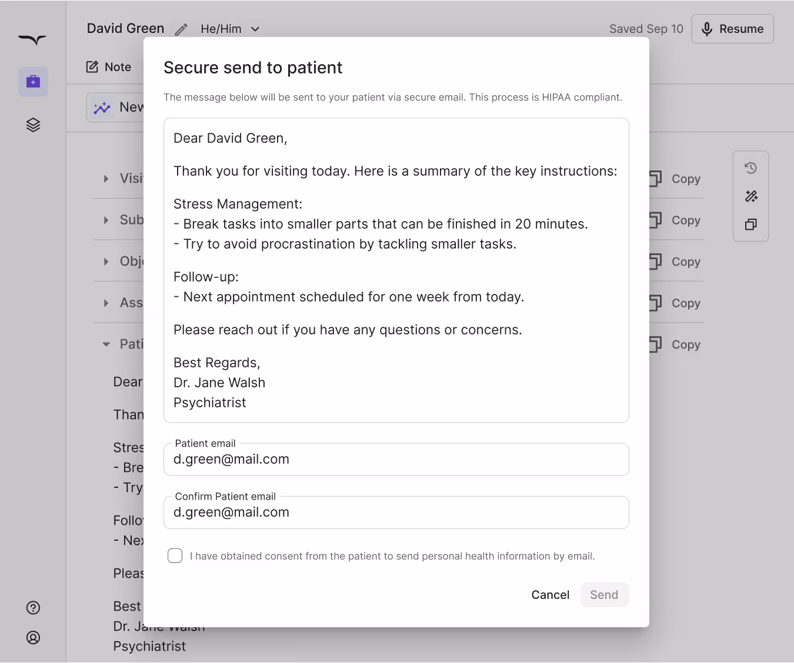The width and height of the screenshot is (794, 663).
Task: Check the patient consent checkbox
Action: pos(175,555)
